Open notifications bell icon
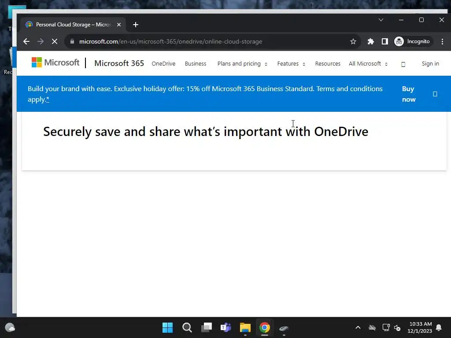Screen dimensions: 451x338 [x=439, y=327]
